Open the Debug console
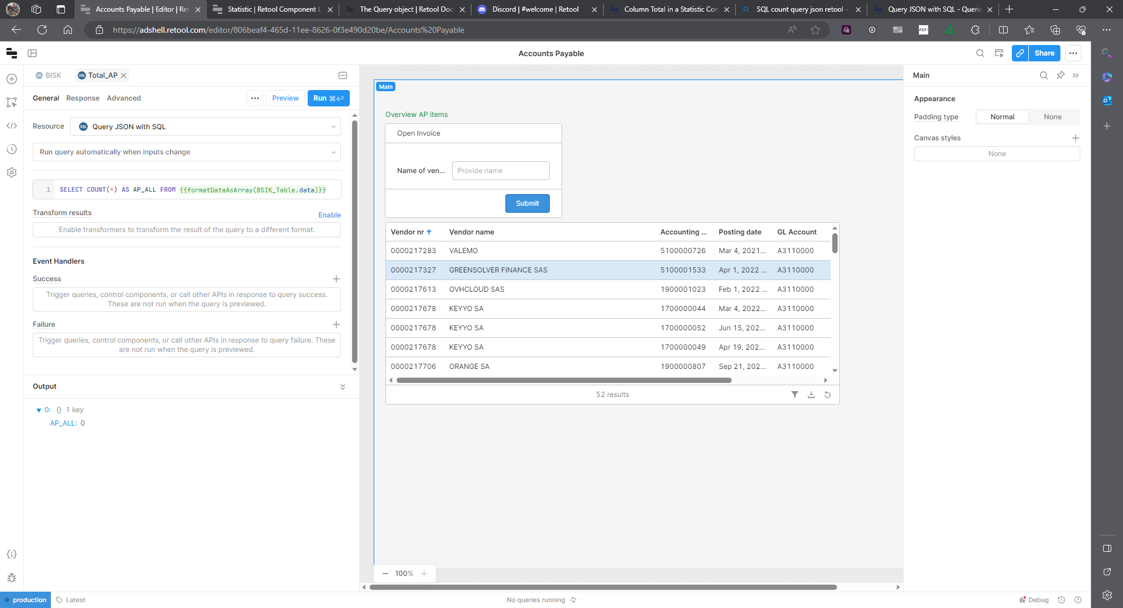 (x=1034, y=600)
